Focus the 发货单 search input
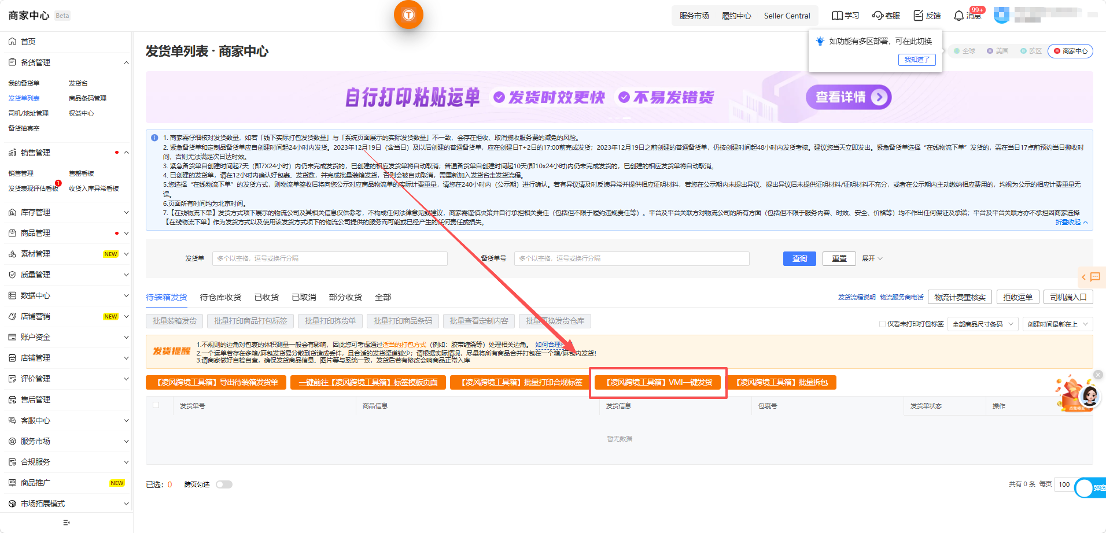This screenshot has width=1106, height=533. pyautogui.click(x=330, y=259)
